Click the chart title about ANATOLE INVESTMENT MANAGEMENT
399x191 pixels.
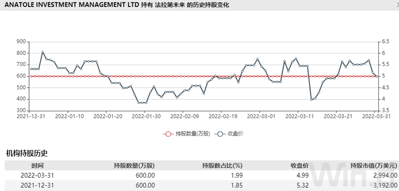(117, 5)
